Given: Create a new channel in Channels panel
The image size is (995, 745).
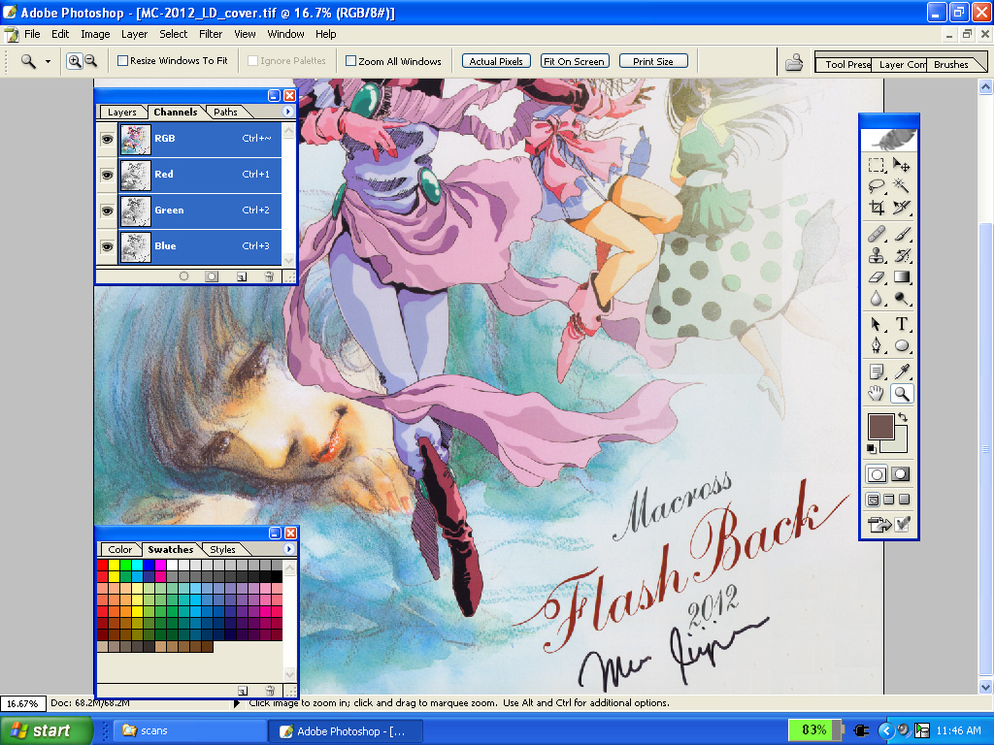Looking at the screenshot, I should pyautogui.click(x=241, y=276).
